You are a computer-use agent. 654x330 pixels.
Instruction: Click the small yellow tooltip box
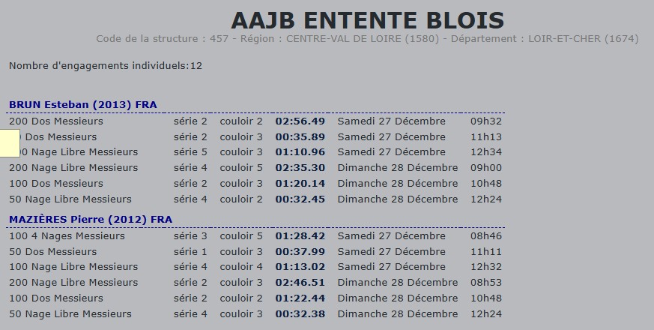coord(9,142)
